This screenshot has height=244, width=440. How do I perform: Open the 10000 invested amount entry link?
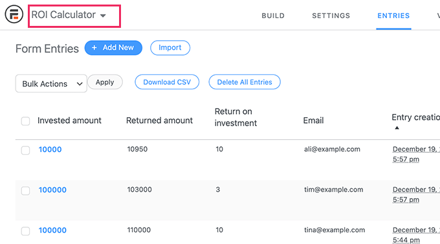[x=50, y=150]
